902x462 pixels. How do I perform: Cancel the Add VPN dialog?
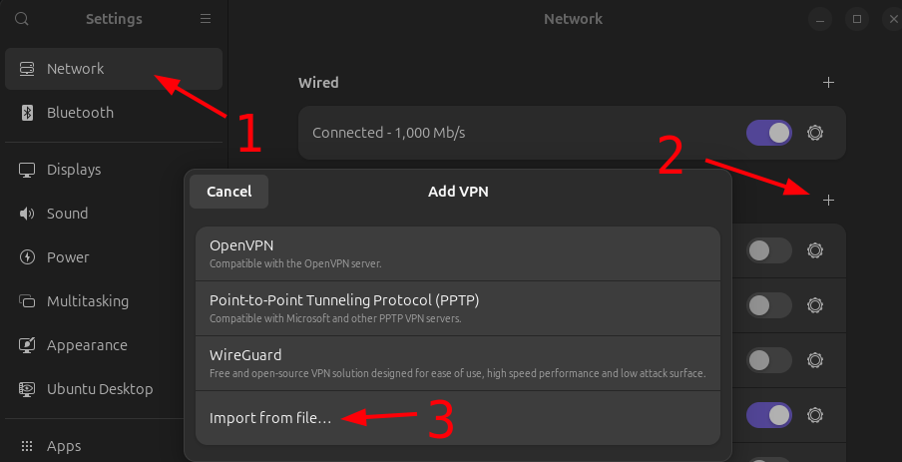point(229,192)
